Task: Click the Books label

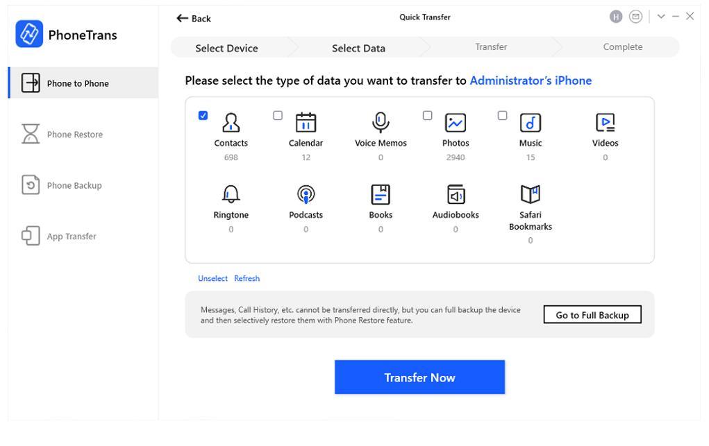Action: click(381, 215)
